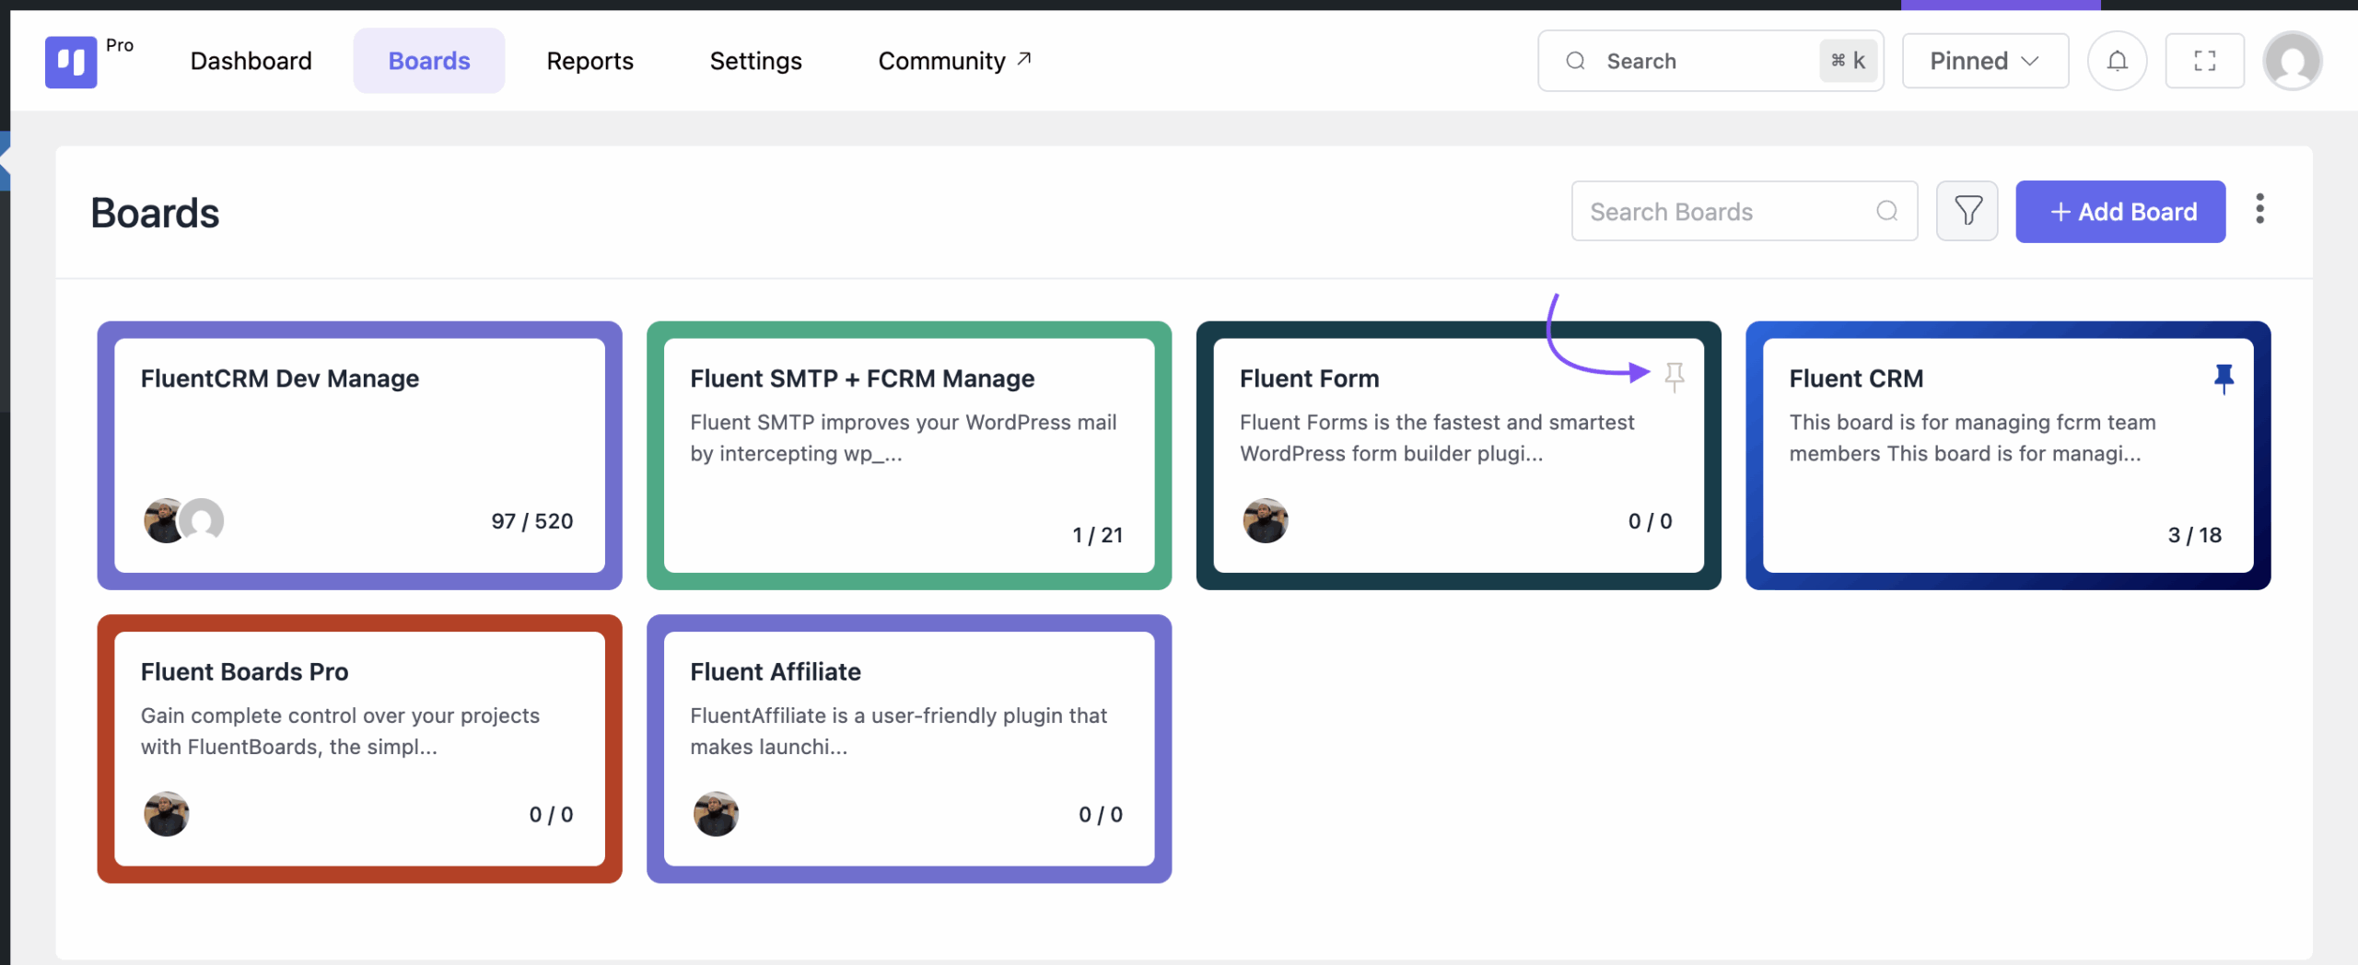This screenshot has height=965, width=2358.
Task: Open the board filter funnel icon
Action: click(1967, 211)
